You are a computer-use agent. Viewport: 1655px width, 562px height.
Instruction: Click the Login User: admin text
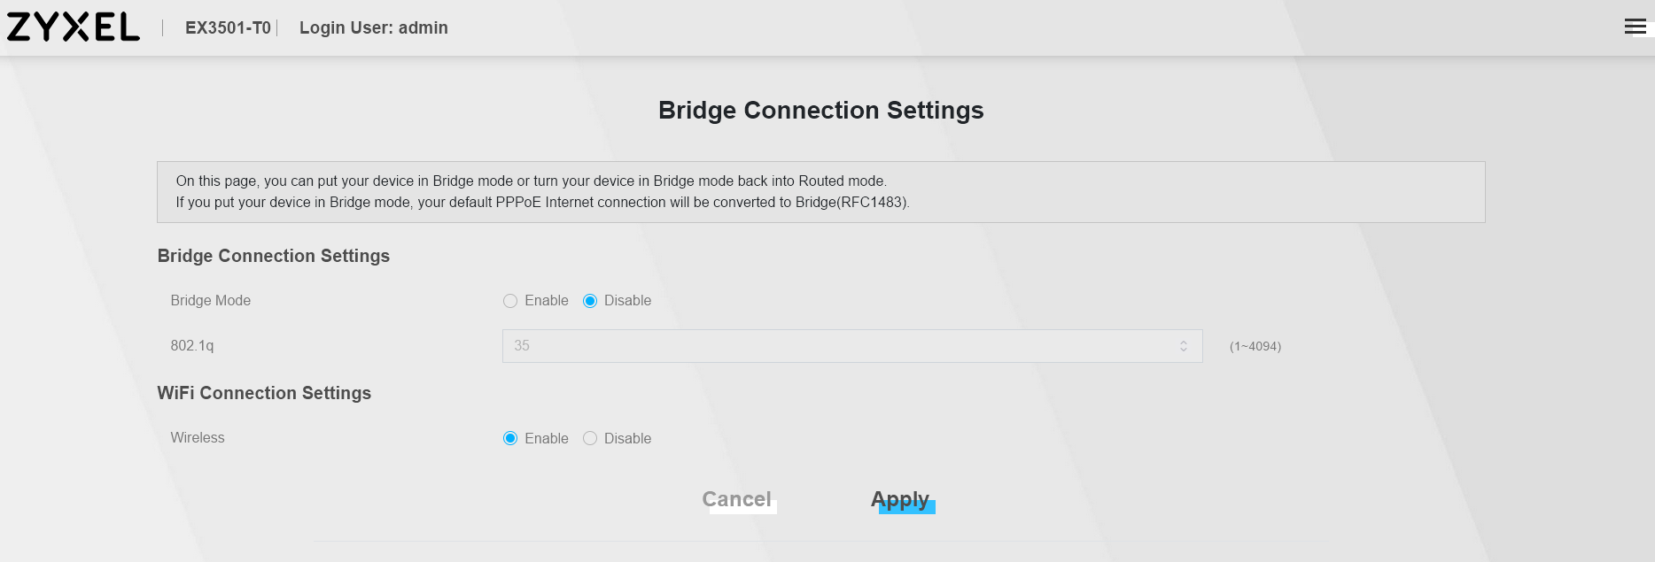point(373,27)
